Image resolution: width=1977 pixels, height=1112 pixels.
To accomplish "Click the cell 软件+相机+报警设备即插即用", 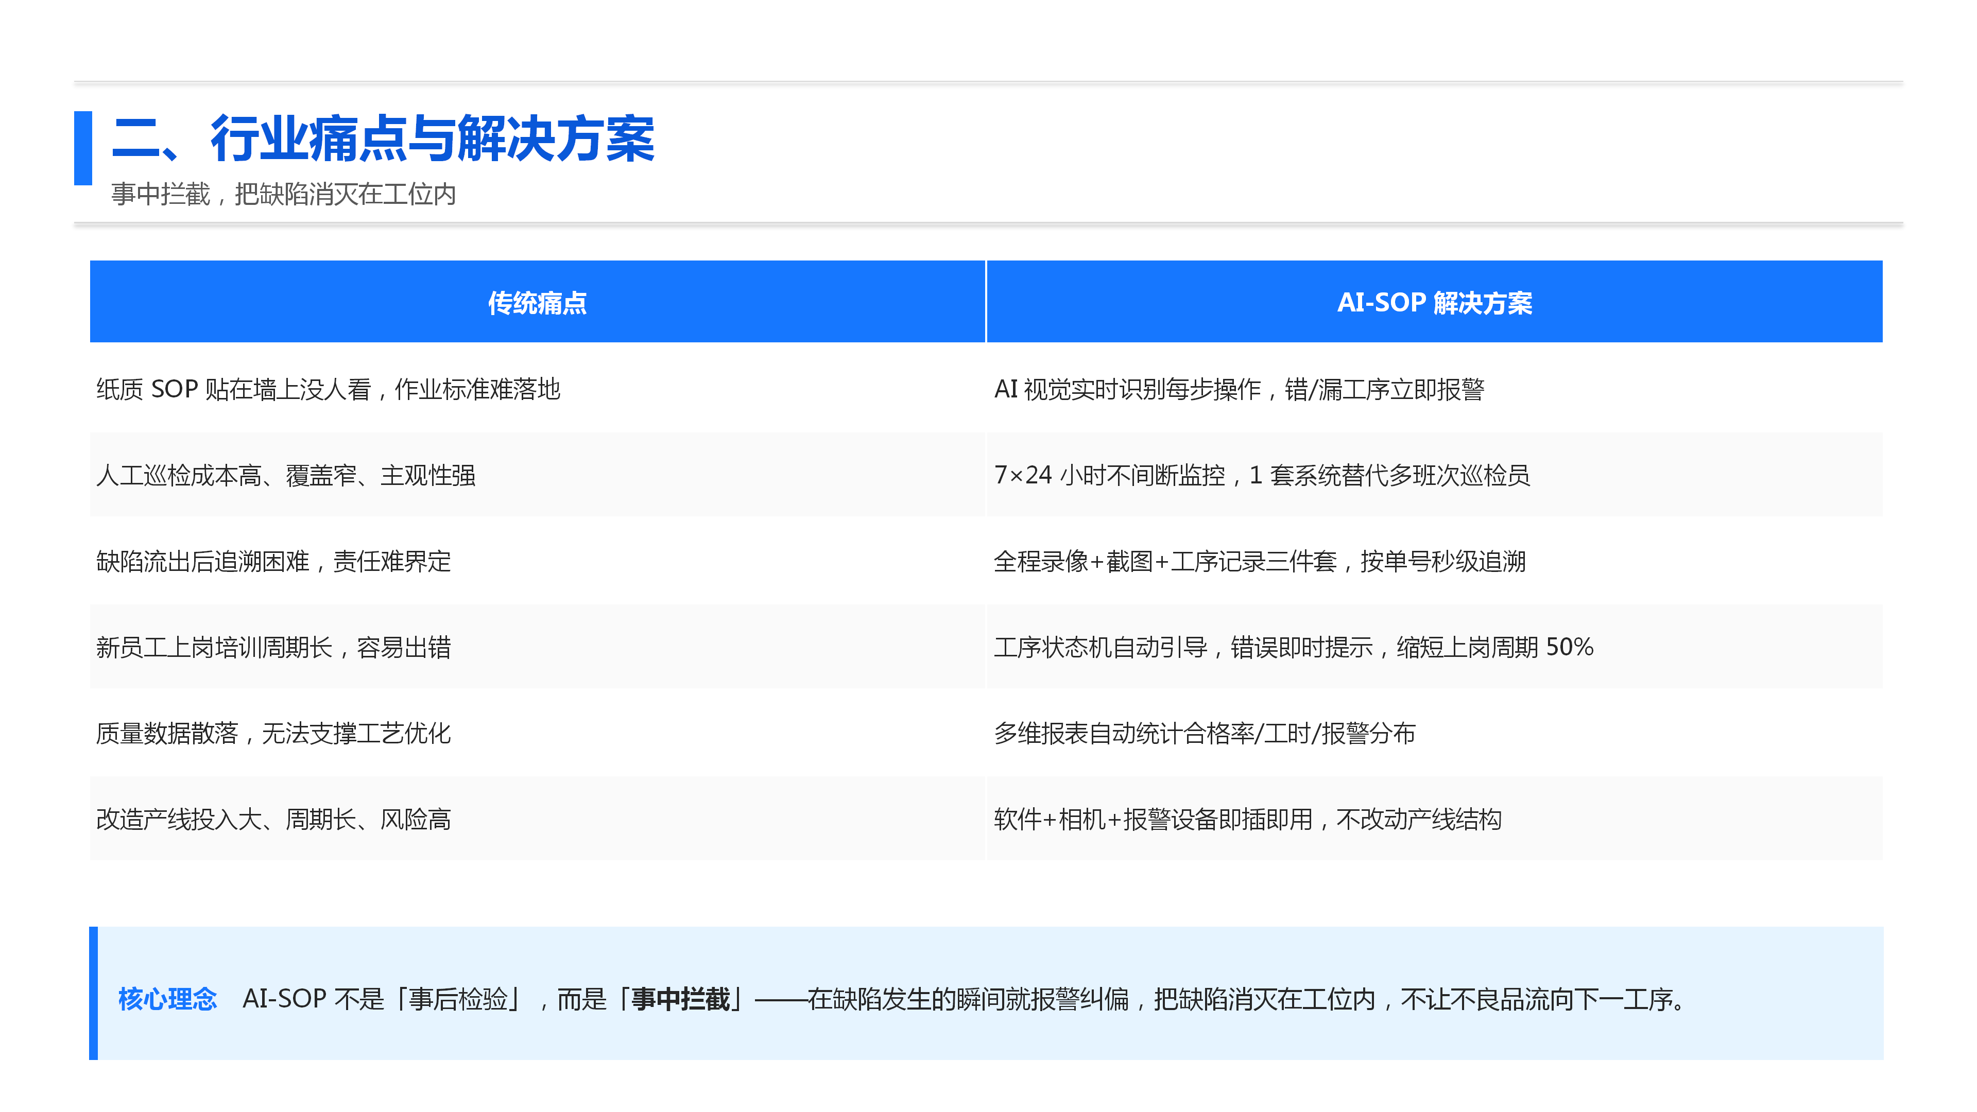I will [x=1434, y=819].
